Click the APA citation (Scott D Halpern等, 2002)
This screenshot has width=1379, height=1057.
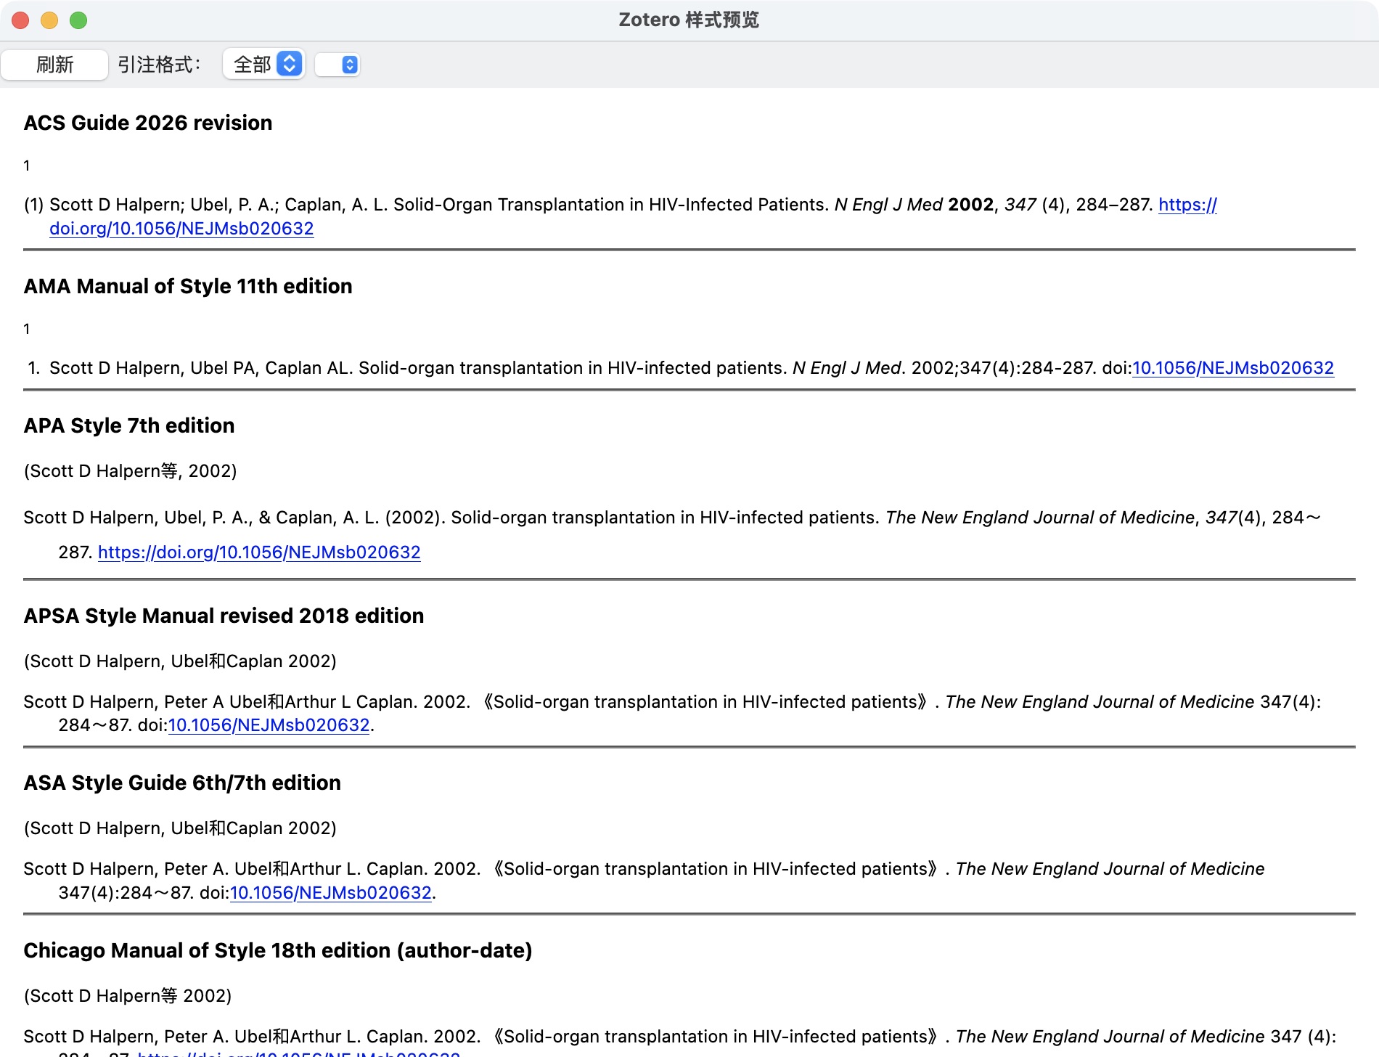131,471
